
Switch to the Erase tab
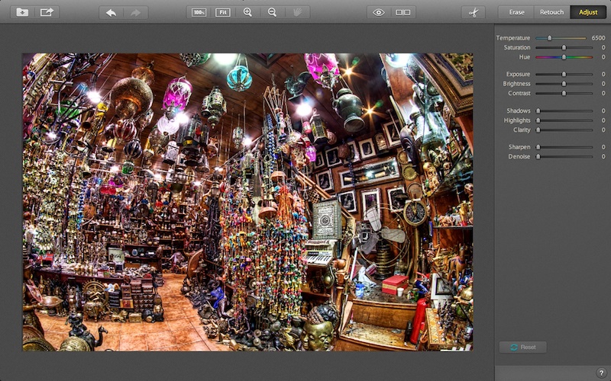point(516,12)
